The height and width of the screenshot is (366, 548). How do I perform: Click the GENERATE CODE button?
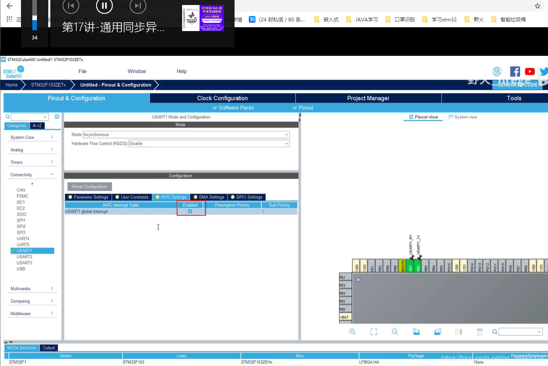(x=517, y=85)
